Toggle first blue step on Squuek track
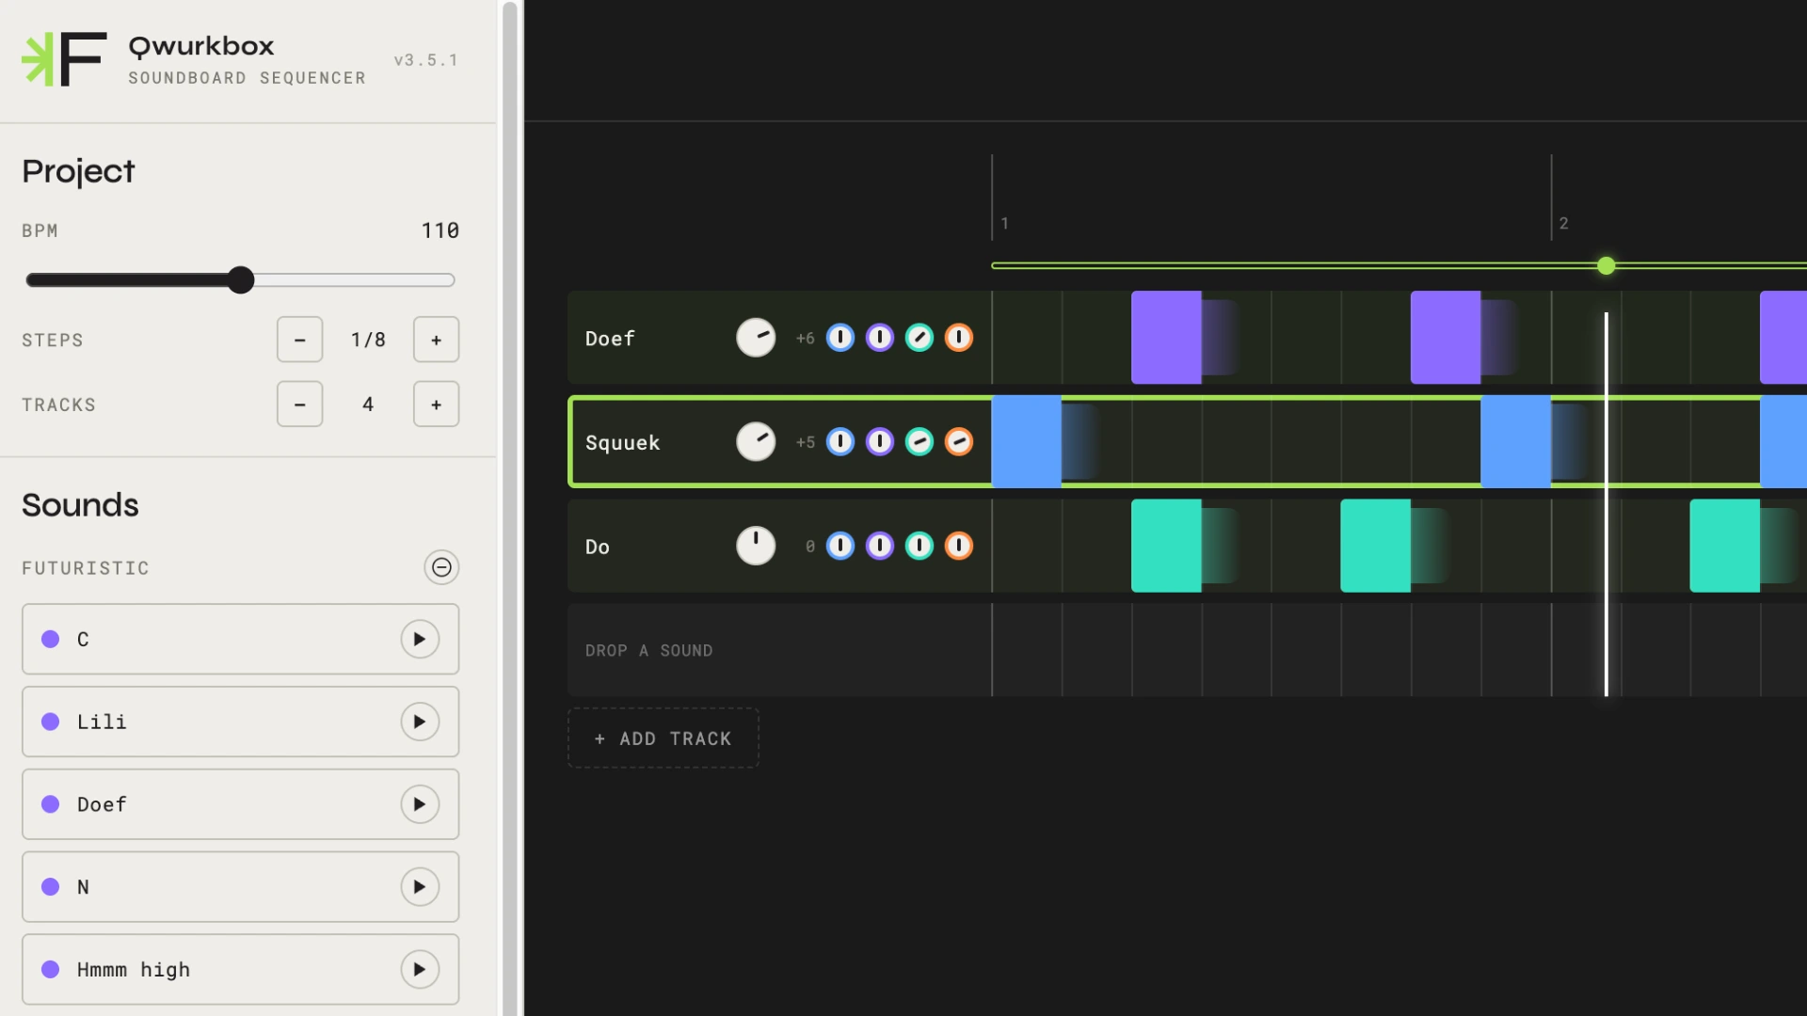This screenshot has height=1016, width=1807. (1027, 441)
